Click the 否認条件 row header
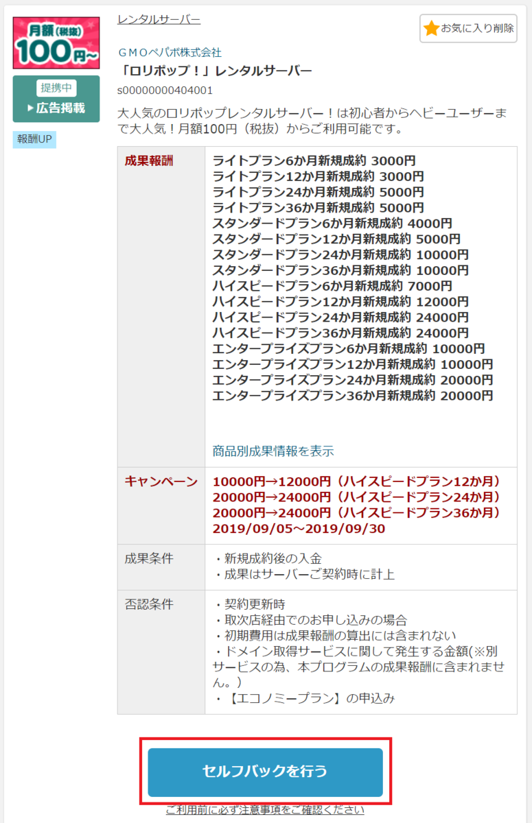Screen dimensions: 532x823 click(x=149, y=604)
